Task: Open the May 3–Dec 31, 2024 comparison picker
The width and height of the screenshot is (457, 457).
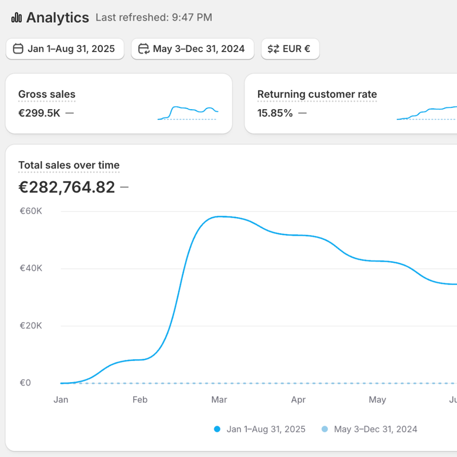Action: (193, 49)
